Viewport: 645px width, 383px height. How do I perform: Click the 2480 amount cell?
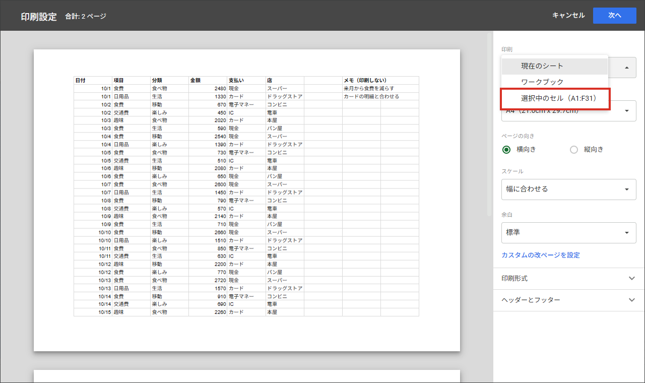click(x=208, y=88)
